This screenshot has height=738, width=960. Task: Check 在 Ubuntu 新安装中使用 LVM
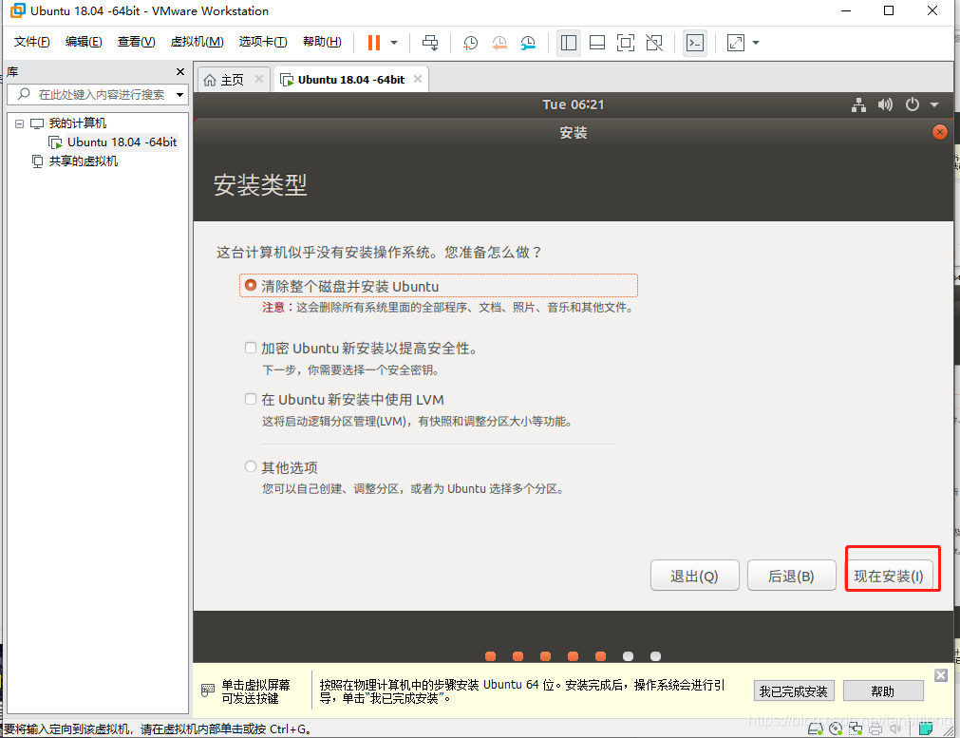click(x=250, y=399)
